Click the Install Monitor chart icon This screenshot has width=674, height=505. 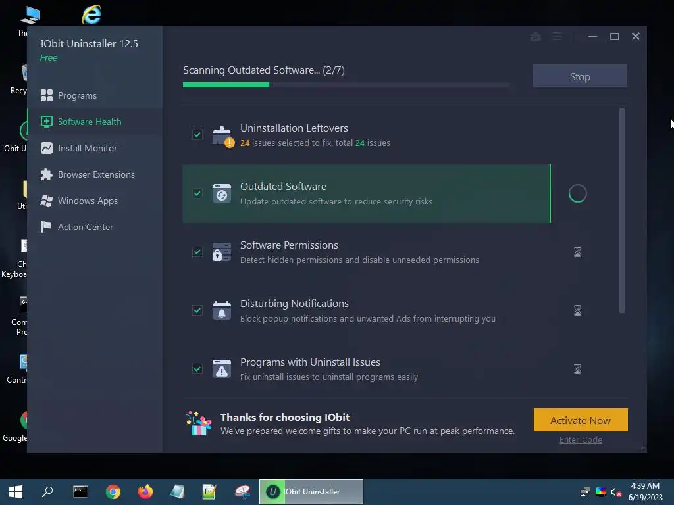coord(47,148)
